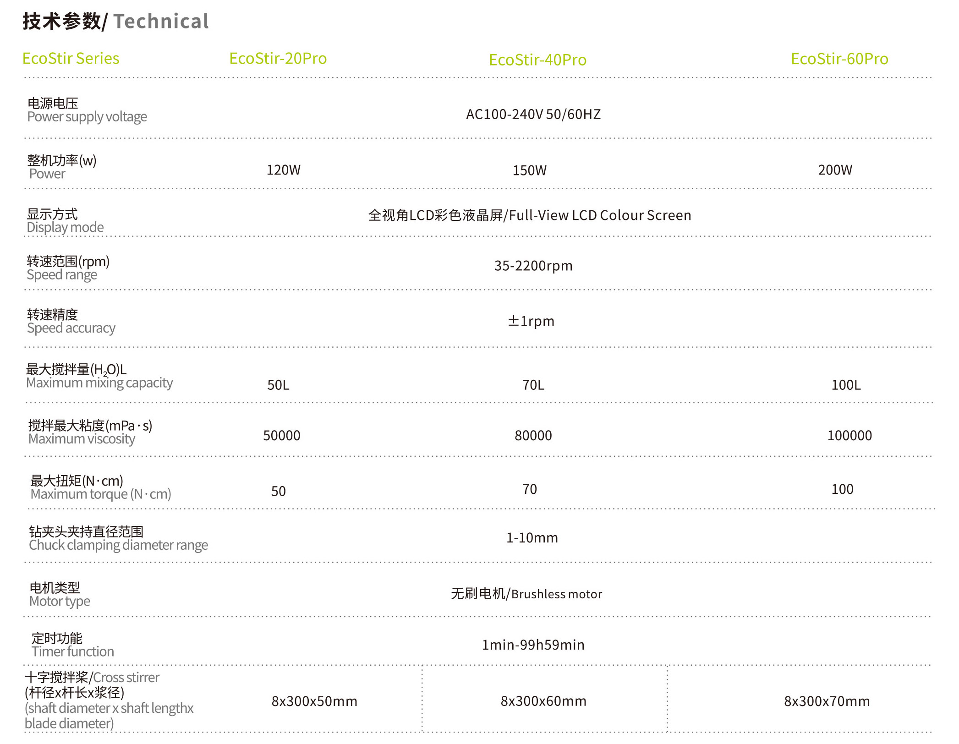959x744 pixels.
Task: Click the 70L mixing capacity value
Action: tap(533, 385)
